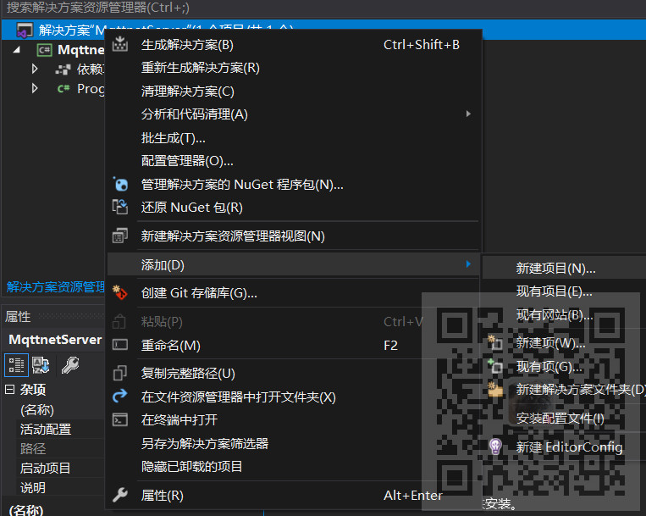Choose 新建项目(N)... in the submenu

click(564, 269)
